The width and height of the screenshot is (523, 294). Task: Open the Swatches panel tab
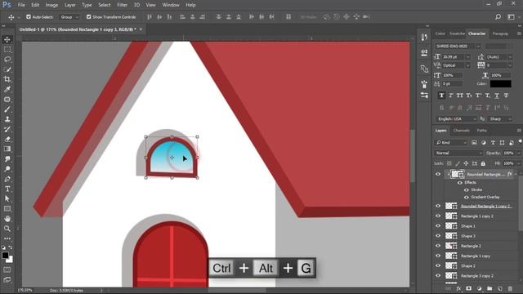click(457, 33)
